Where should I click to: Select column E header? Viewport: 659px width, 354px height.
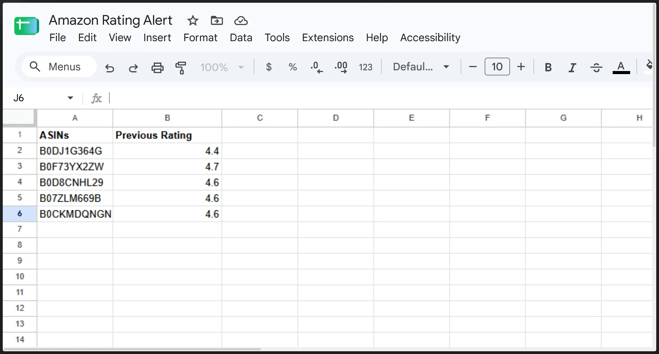(412, 118)
